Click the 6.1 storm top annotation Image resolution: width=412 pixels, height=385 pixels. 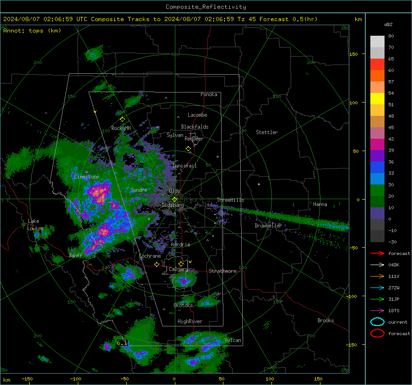click(122, 343)
